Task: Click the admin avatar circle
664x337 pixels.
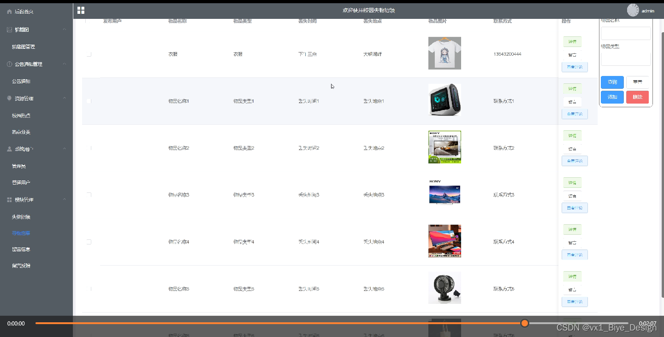Action: [633, 10]
